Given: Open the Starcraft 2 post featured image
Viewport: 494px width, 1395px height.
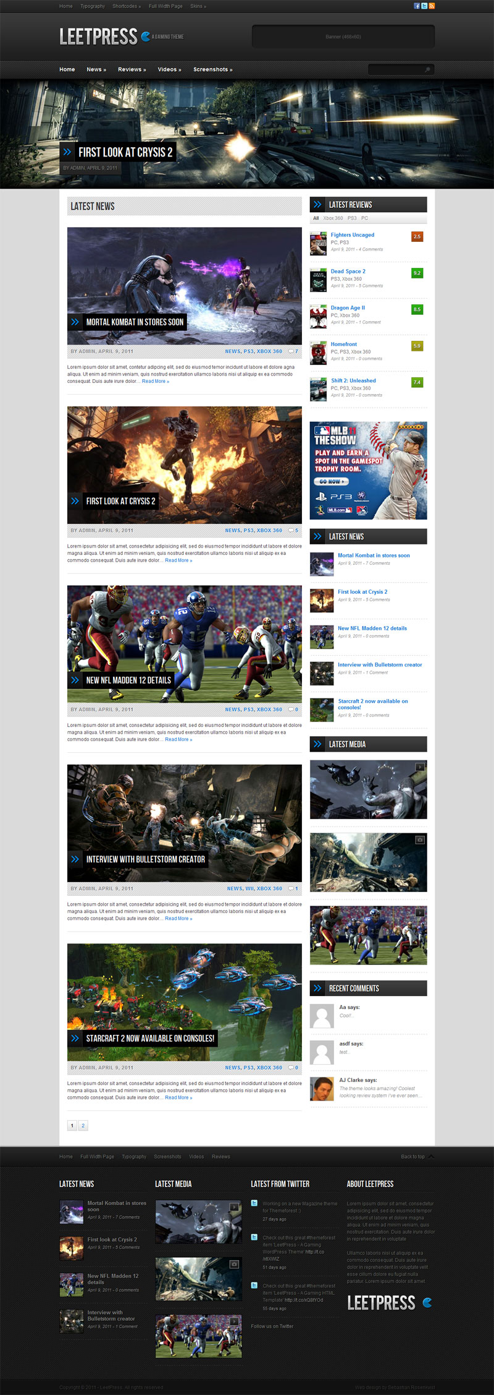Looking at the screenshot, I should (x=185, y=1002).
